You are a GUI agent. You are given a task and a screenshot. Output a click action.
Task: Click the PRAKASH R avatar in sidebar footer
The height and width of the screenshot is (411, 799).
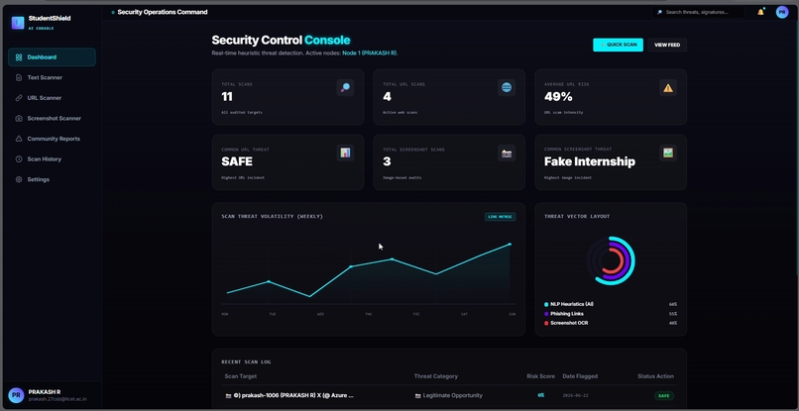[16, 395]
